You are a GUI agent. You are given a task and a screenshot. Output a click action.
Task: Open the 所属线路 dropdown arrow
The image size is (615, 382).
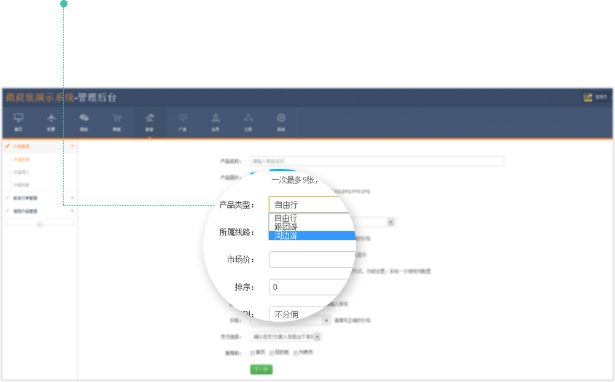[x=391, y=222]
